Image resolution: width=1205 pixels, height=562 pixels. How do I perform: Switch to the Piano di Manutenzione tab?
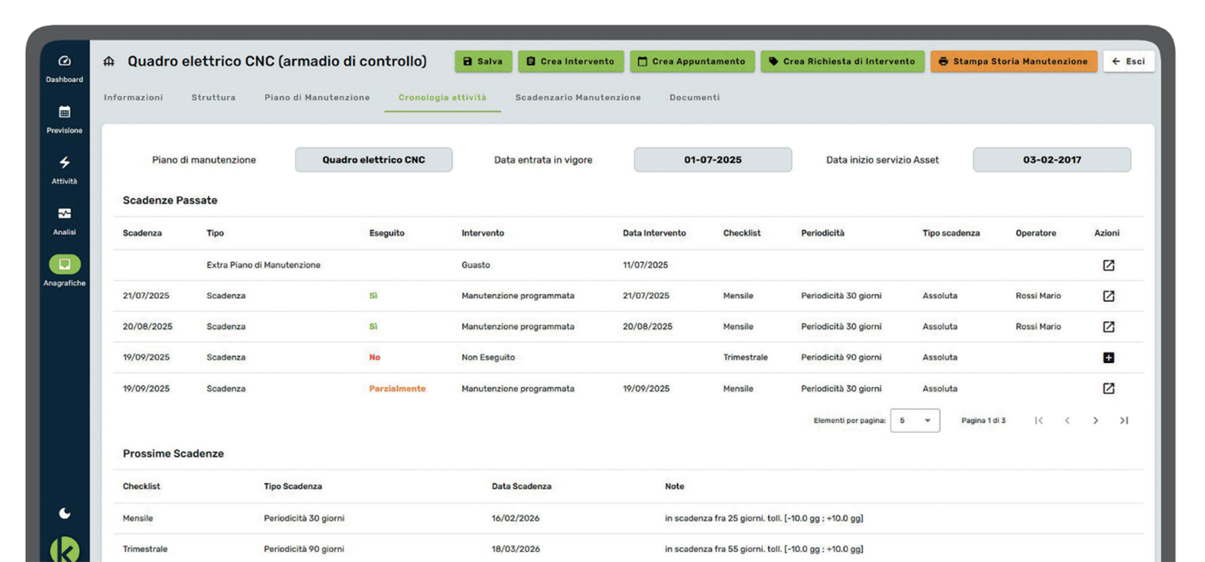pos(317,97)
